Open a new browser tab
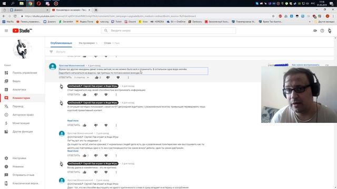The height and width of the screenshot is (189, 337). coord(96,10)
